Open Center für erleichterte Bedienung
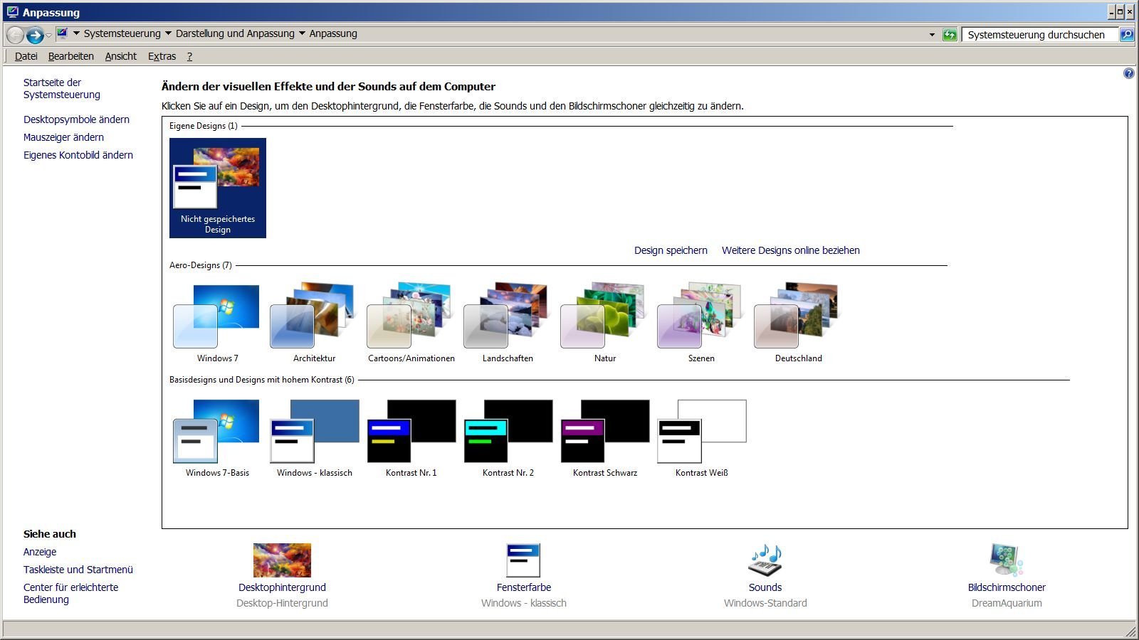Image resolution: width=1139 pixels, height=640 pixels. 70,593
